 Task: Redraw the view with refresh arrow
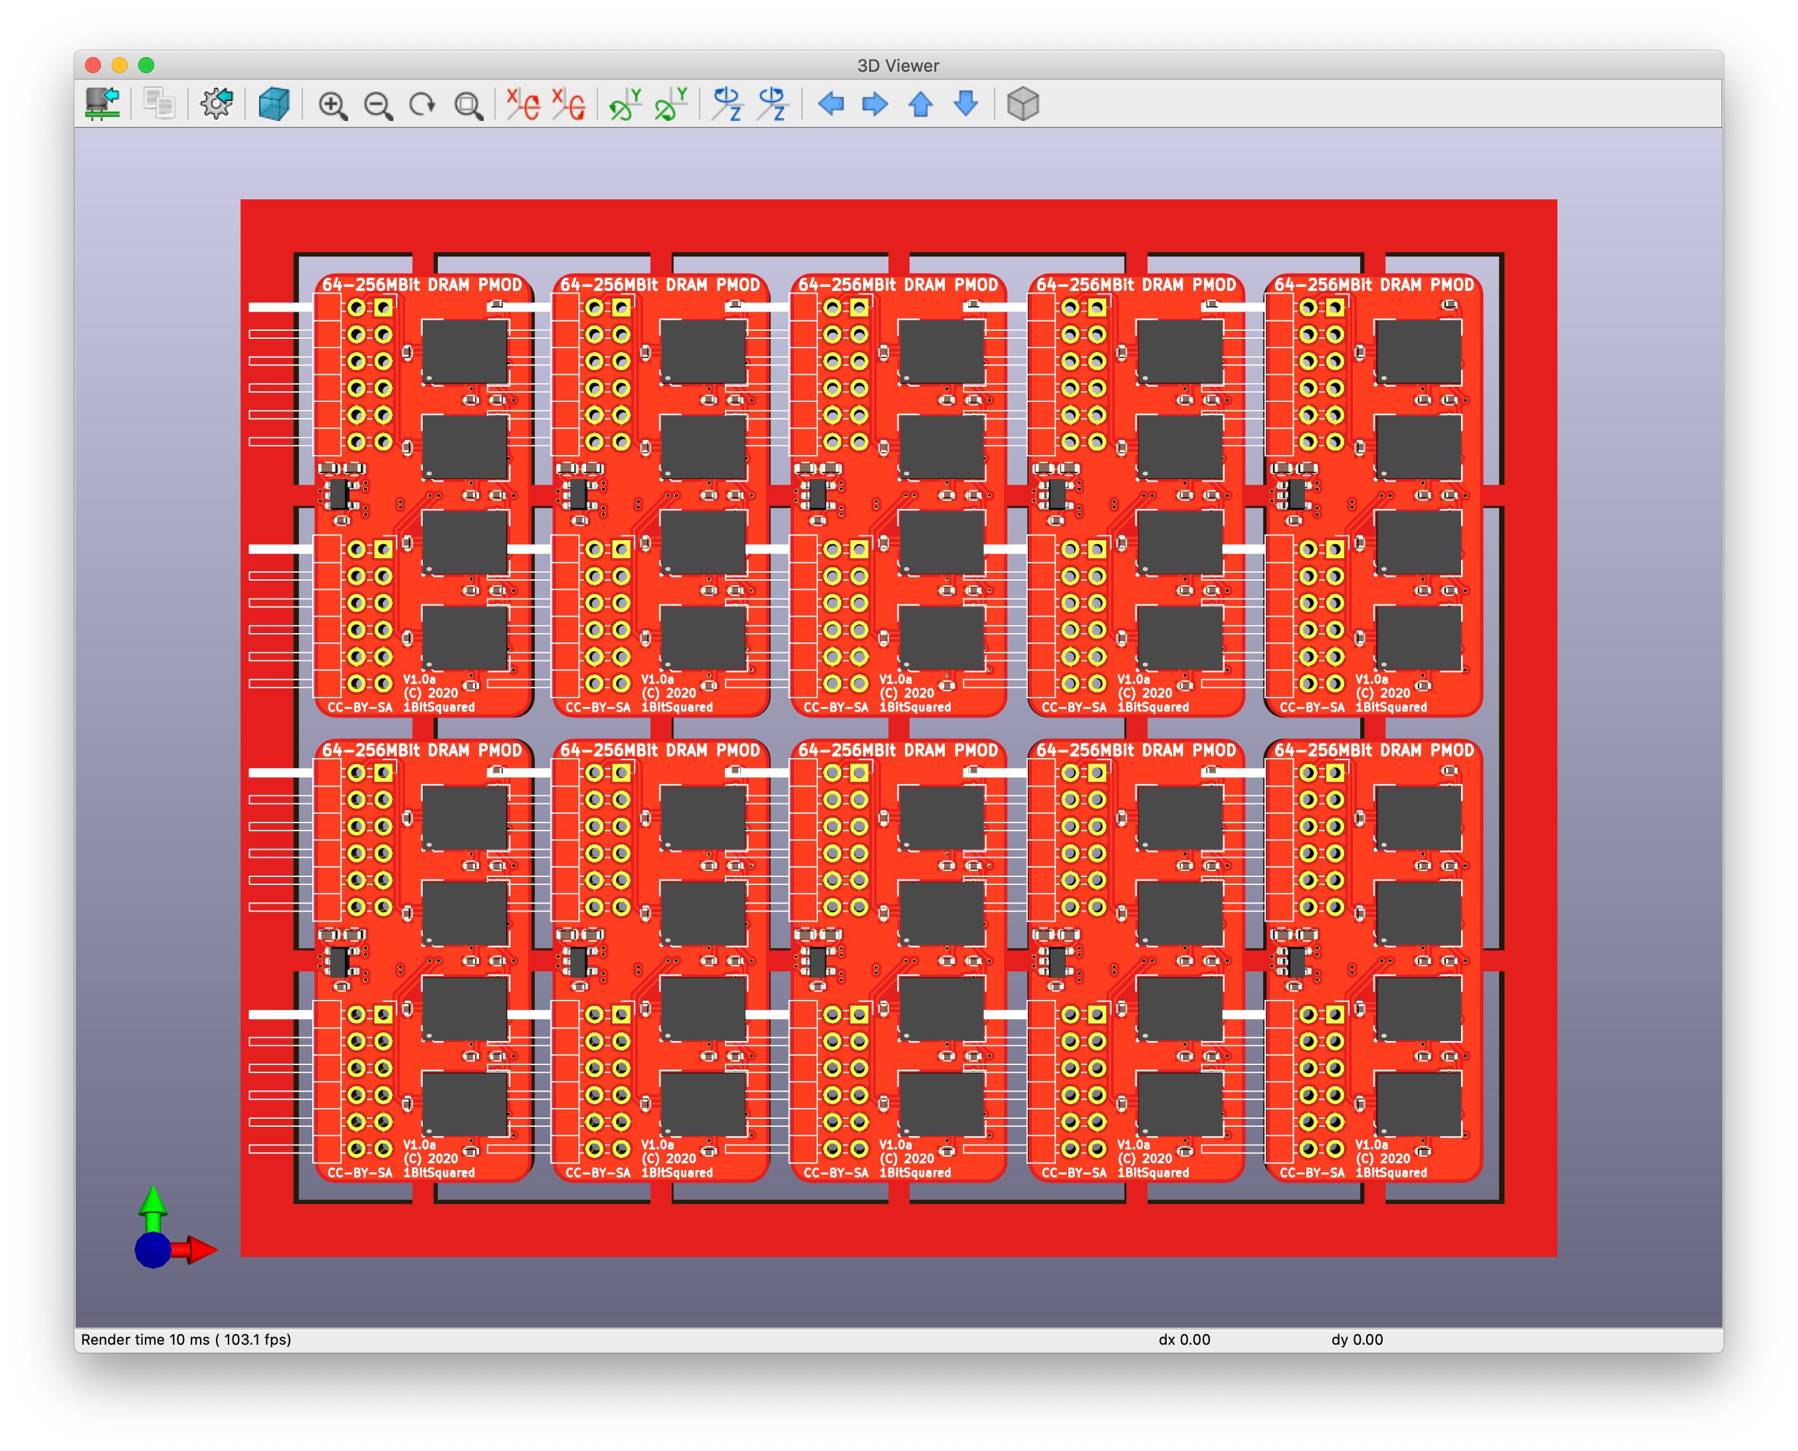[x=422, y=104]
